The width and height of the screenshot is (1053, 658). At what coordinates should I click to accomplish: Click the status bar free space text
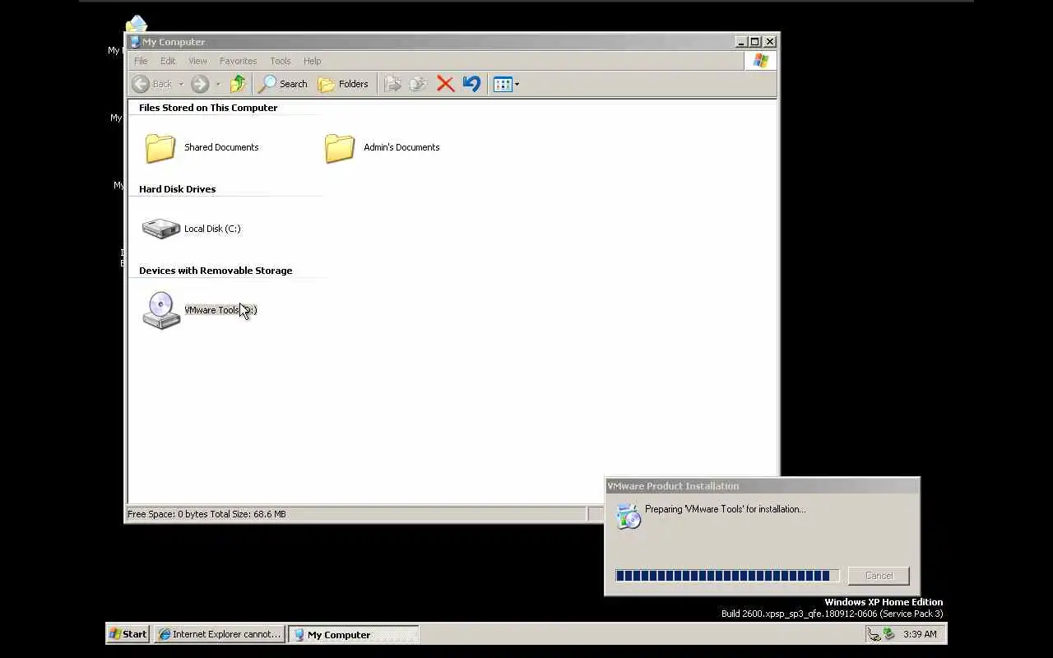click(206, 514)
